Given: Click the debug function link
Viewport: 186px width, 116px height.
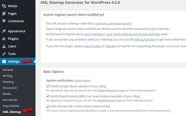Looking at the screenshot, I should pos(145,39).
